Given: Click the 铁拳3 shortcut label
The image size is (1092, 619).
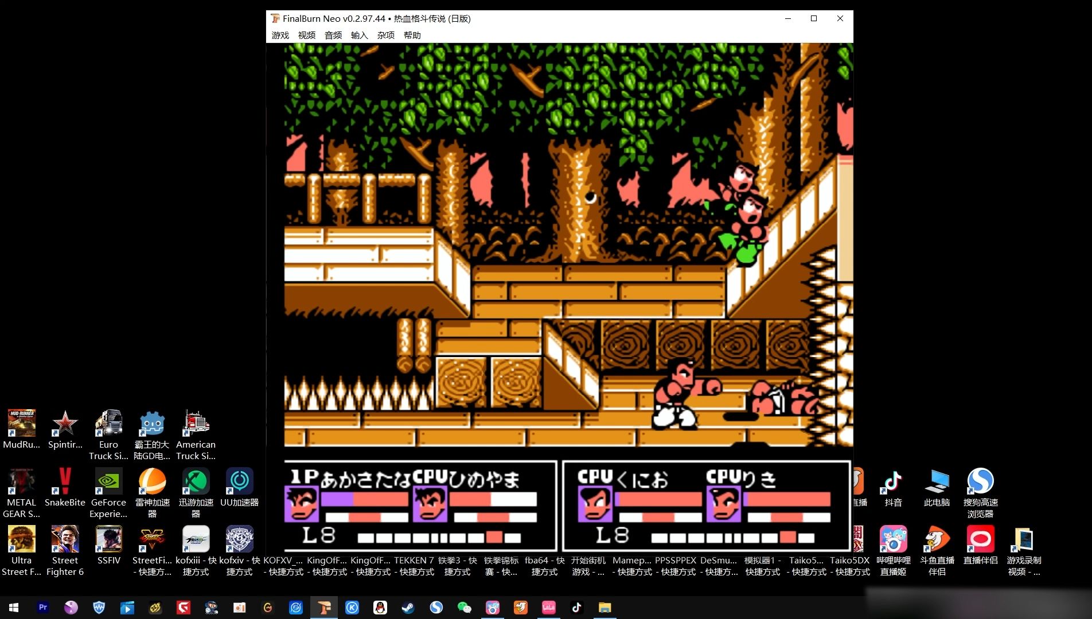Looking at the screenshot, I should 457,566.
